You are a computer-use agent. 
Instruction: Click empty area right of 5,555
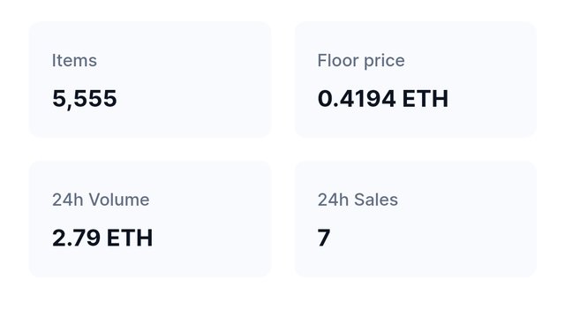(x=194, y=98)
